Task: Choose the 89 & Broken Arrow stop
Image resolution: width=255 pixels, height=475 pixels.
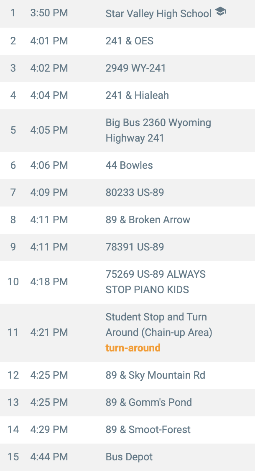Action: tap(148, 220)
